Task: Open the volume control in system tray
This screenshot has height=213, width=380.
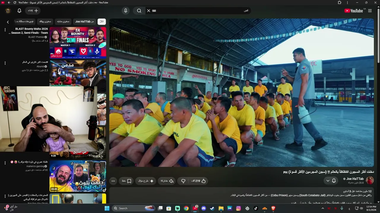Action: click(361, 208)
